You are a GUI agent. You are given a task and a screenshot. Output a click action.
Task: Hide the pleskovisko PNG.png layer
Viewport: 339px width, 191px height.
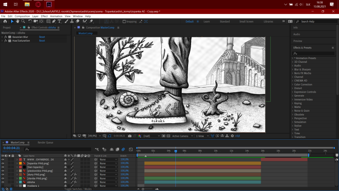tap(3, 171)
